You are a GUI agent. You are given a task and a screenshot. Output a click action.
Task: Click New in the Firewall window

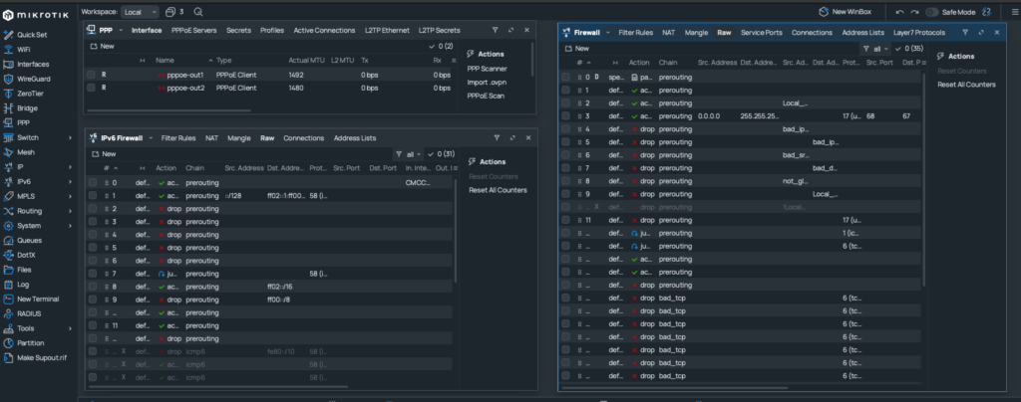[x=577, y=49]
